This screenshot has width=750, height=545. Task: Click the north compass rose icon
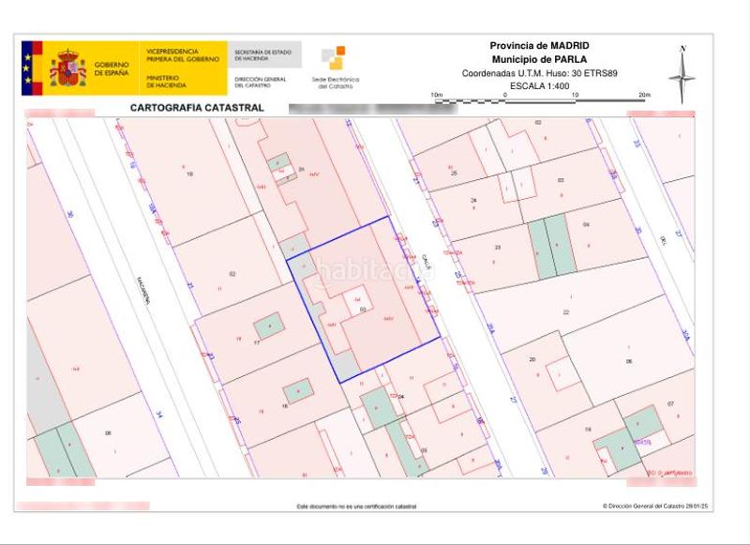(x=682, y=73)
